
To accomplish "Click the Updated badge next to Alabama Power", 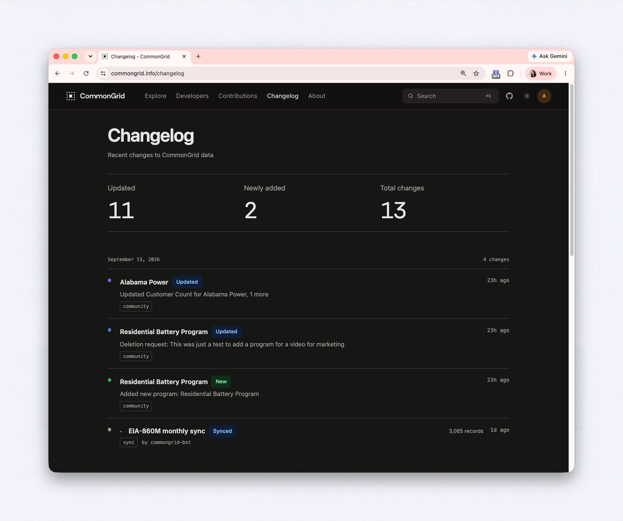I will point(187,282).
